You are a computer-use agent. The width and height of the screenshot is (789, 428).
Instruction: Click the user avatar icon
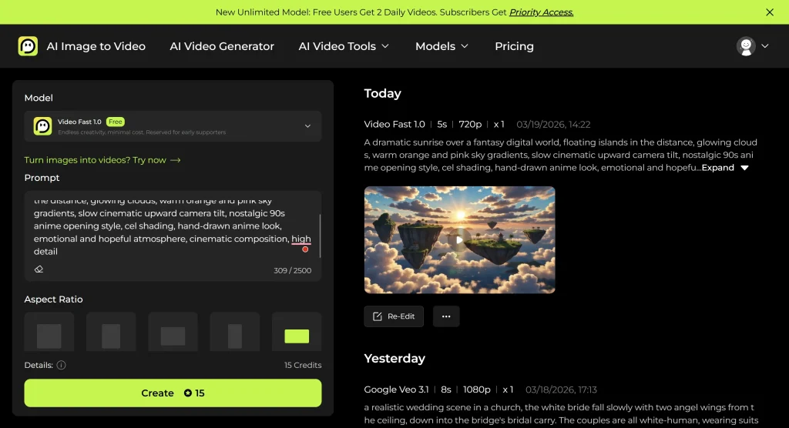coord(746,46)
